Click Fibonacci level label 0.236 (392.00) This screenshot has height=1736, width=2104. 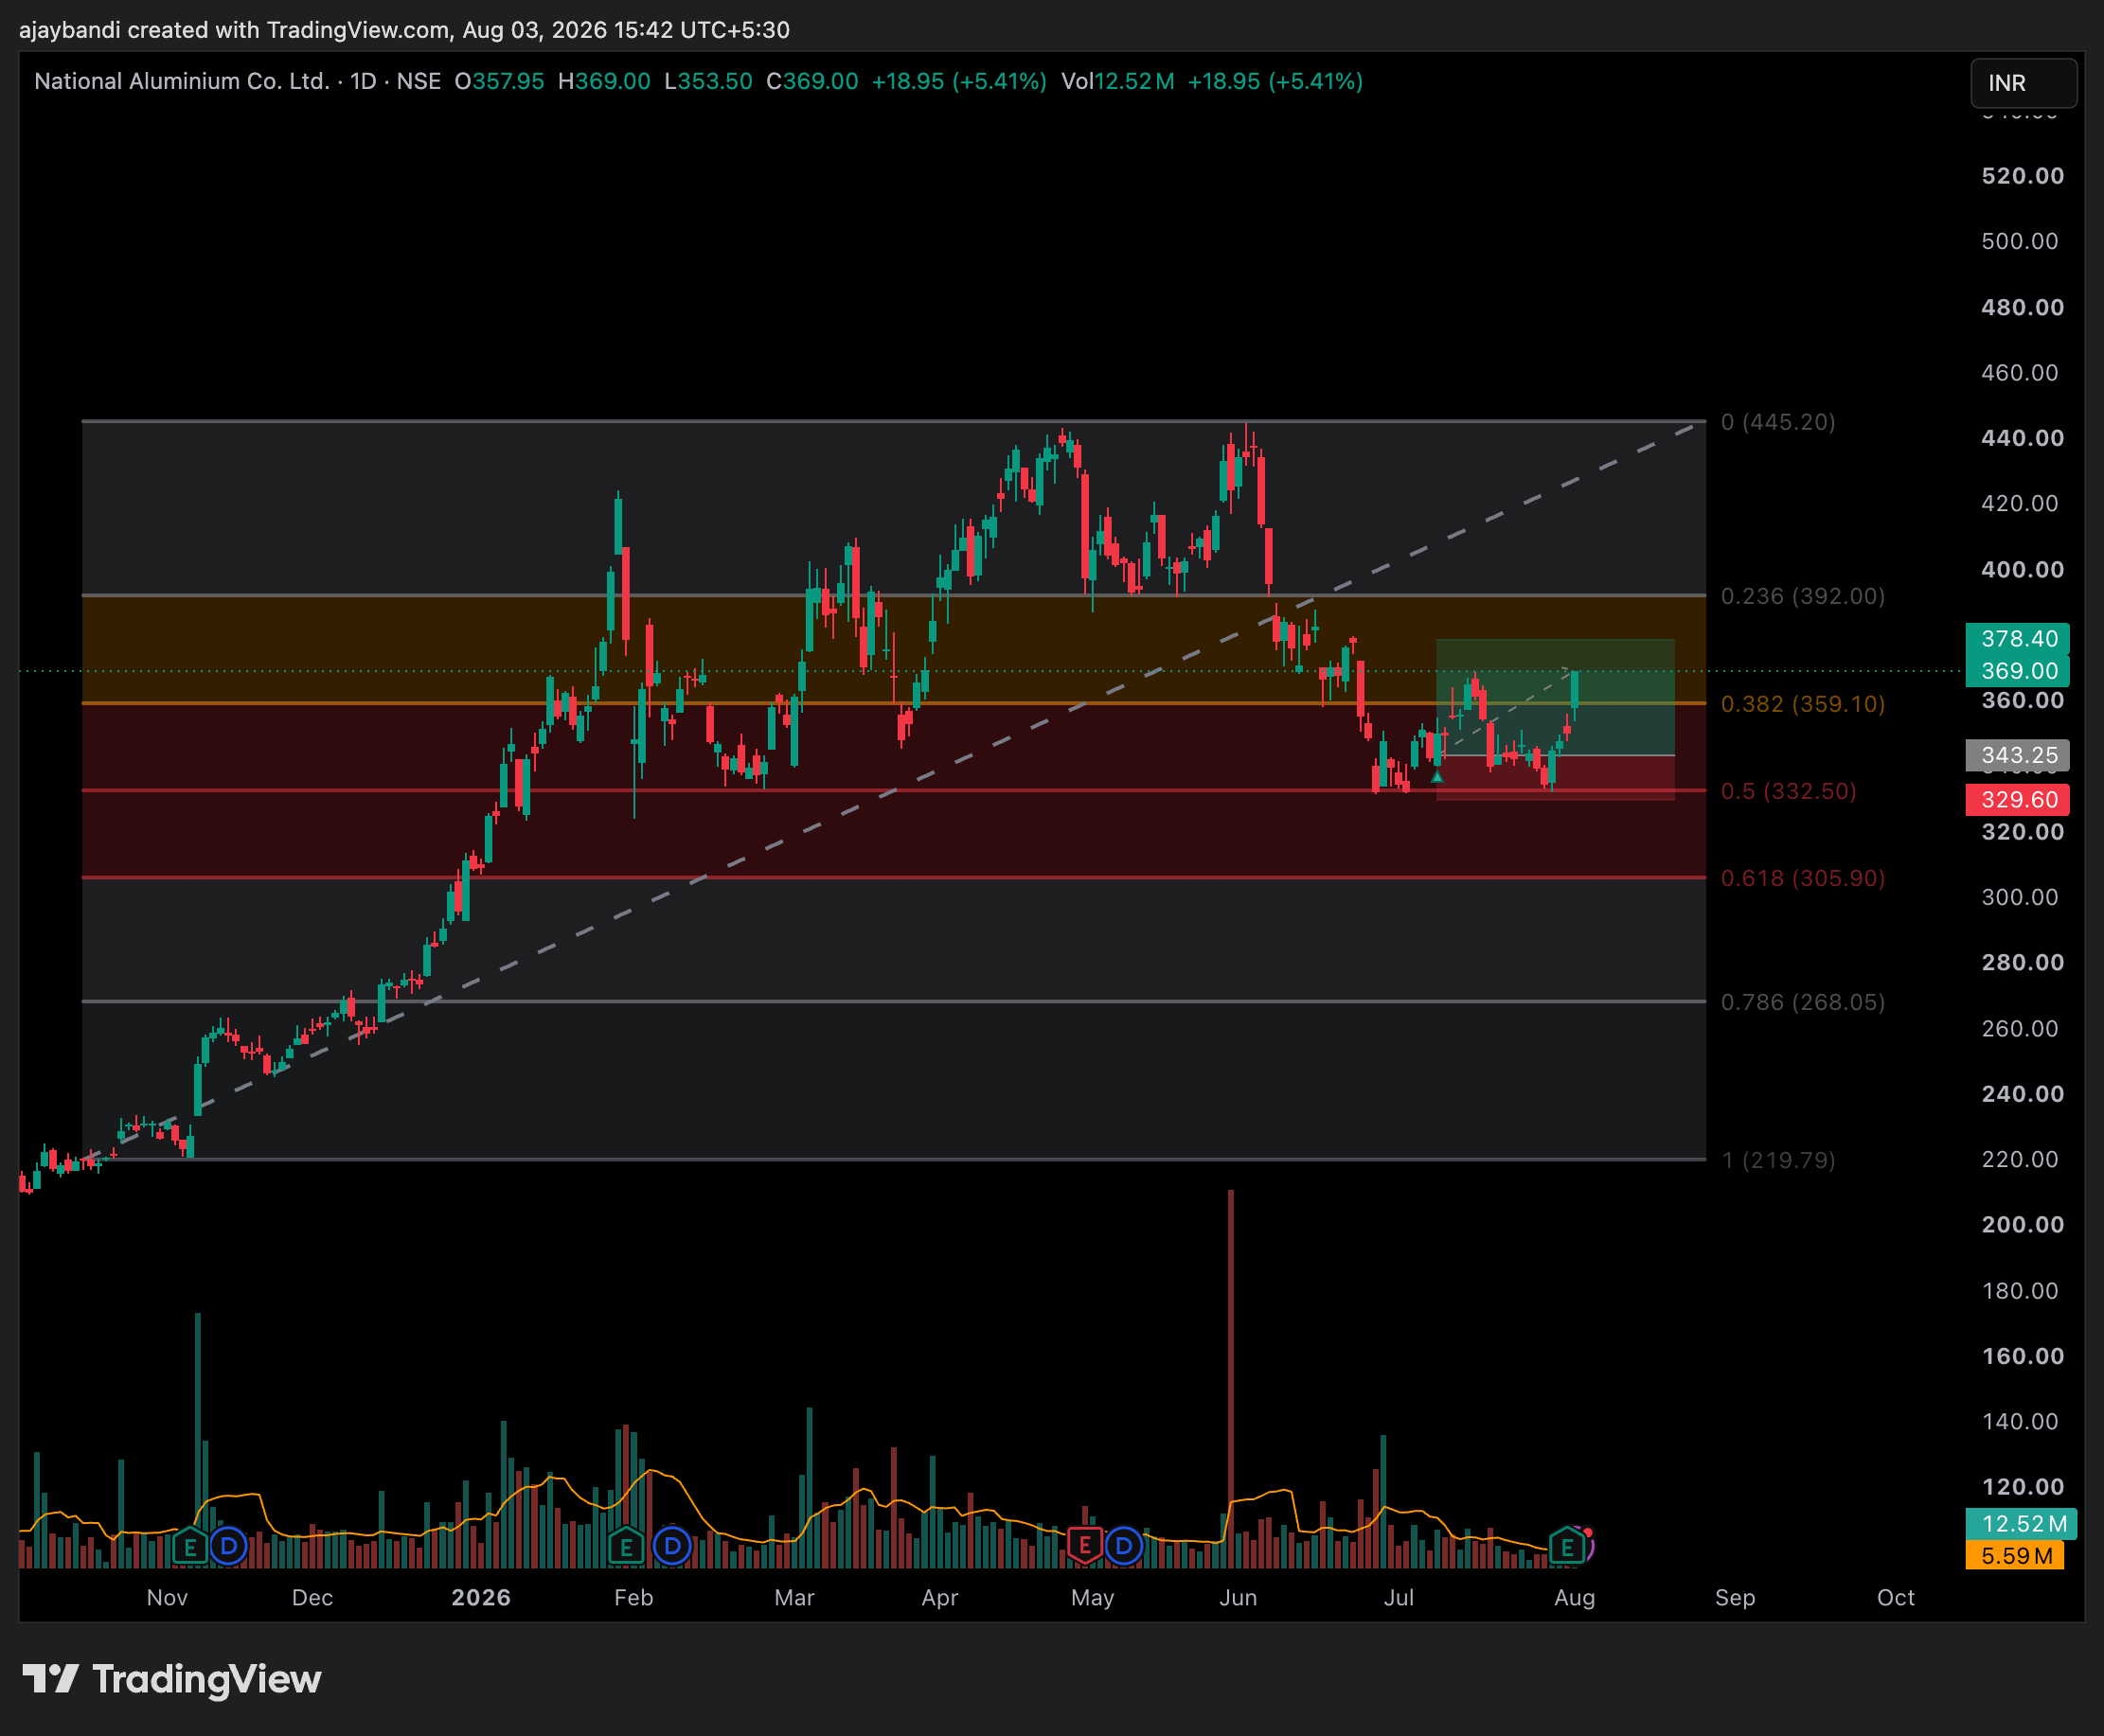pyautogui.click(x=1803, y=596)
